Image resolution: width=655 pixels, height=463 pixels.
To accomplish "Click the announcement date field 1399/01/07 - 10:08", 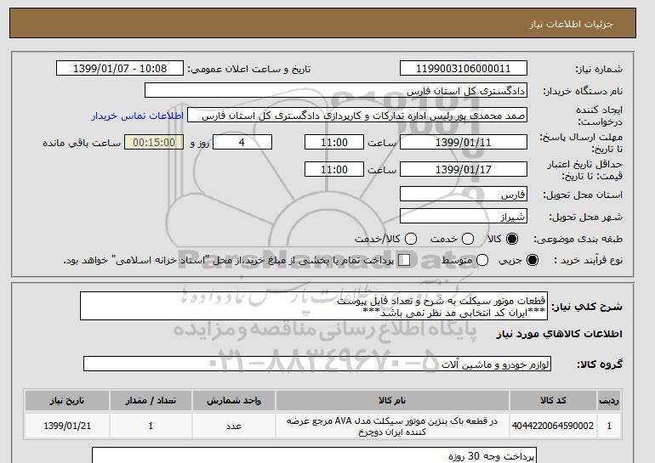I will pos(120,69).
